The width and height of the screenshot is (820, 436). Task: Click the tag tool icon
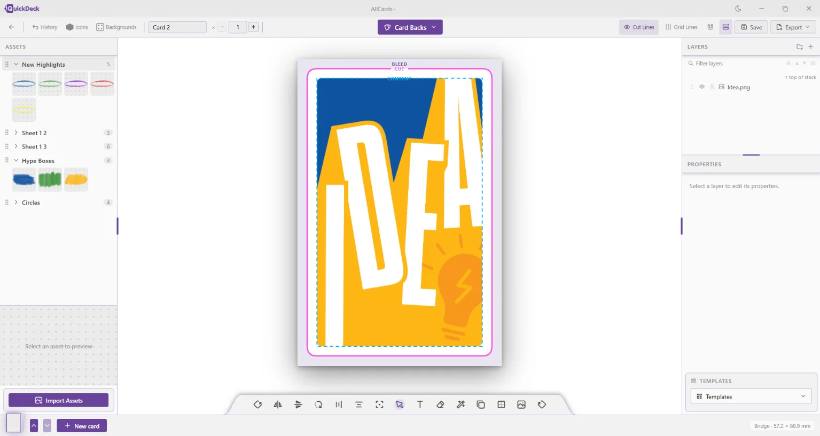[542, 404]
